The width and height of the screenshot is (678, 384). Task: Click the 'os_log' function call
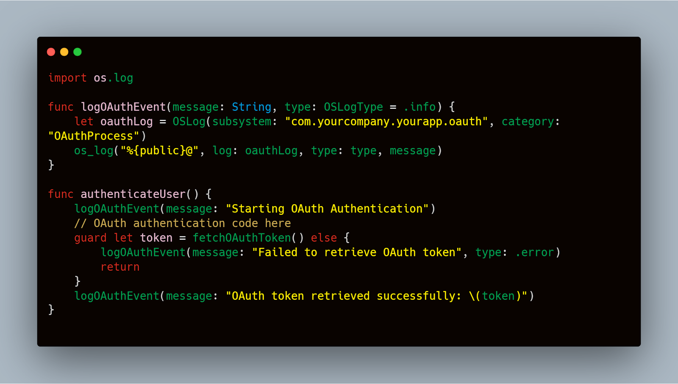(94, 151)
